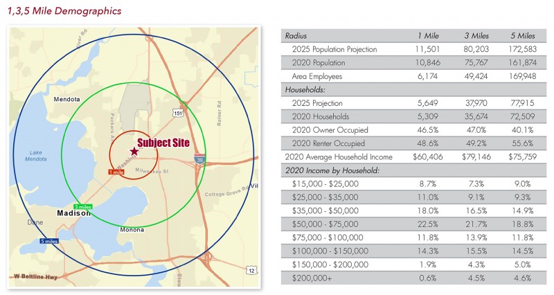Click the 3 mile population '75,767'

476,62
